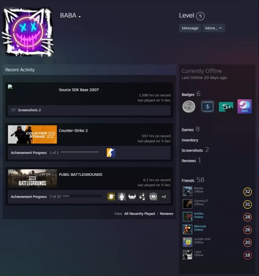This screenshot has height=276, width=259.
Task: Open Counter-Strike 2 Achievement Progress label
Action: [x=29, y=153]
